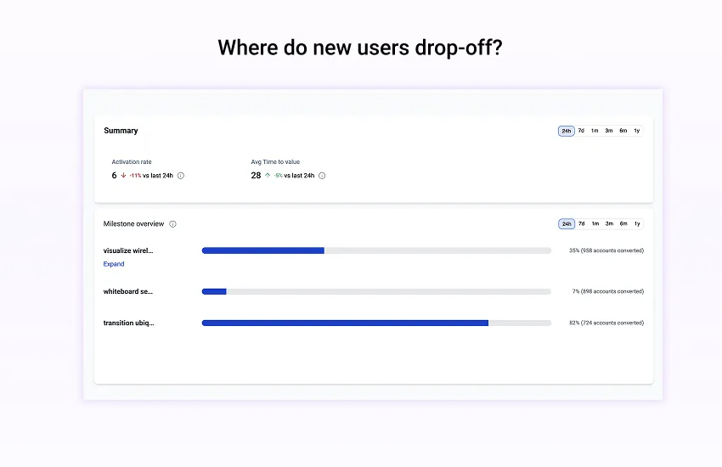Click the info icon next to Avg Time to value
Viewport: 722px width, 467px height.
coord(322,175)
